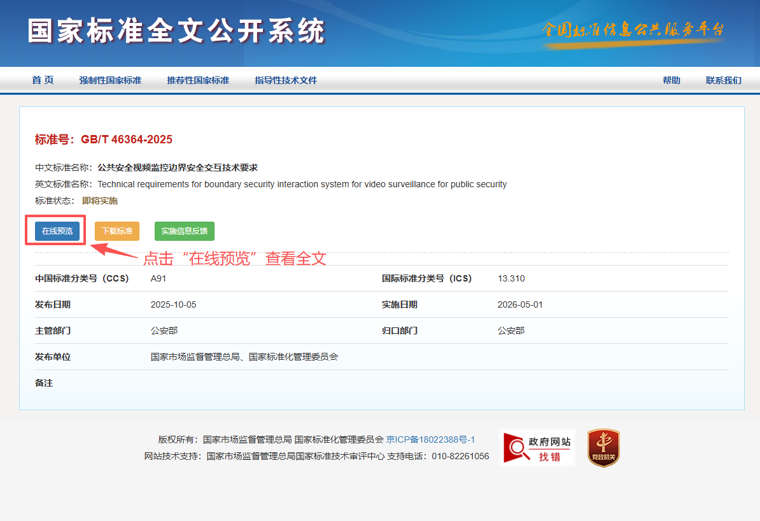
Task: Open the 推荐性国家标准 nav menu
Action: (198, 80)
